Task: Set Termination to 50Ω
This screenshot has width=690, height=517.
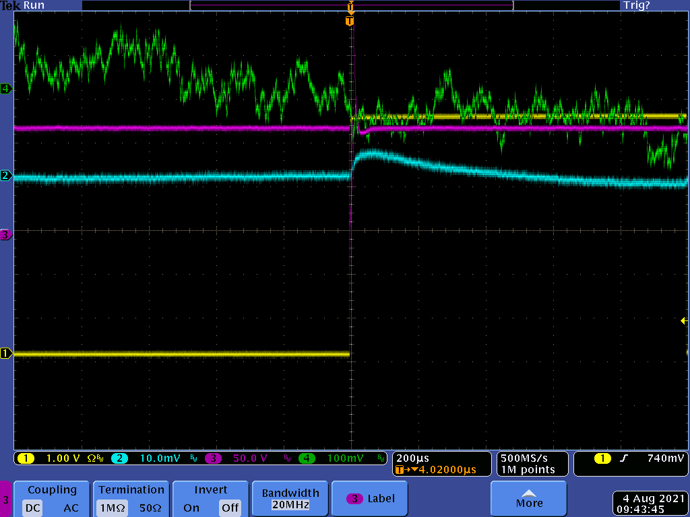Action: tap(150, 508)
